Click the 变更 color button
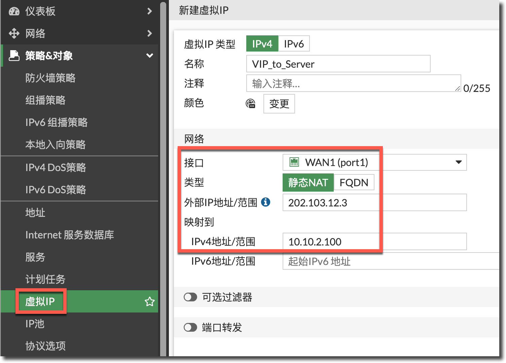The image size is (506, 363). coord(279,104)
